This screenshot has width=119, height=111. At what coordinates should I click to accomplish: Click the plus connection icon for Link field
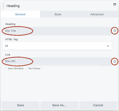115,61
